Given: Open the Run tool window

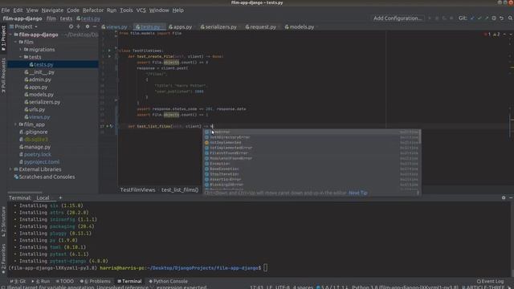Looking at the screenshot, I should tap(40, 281).
